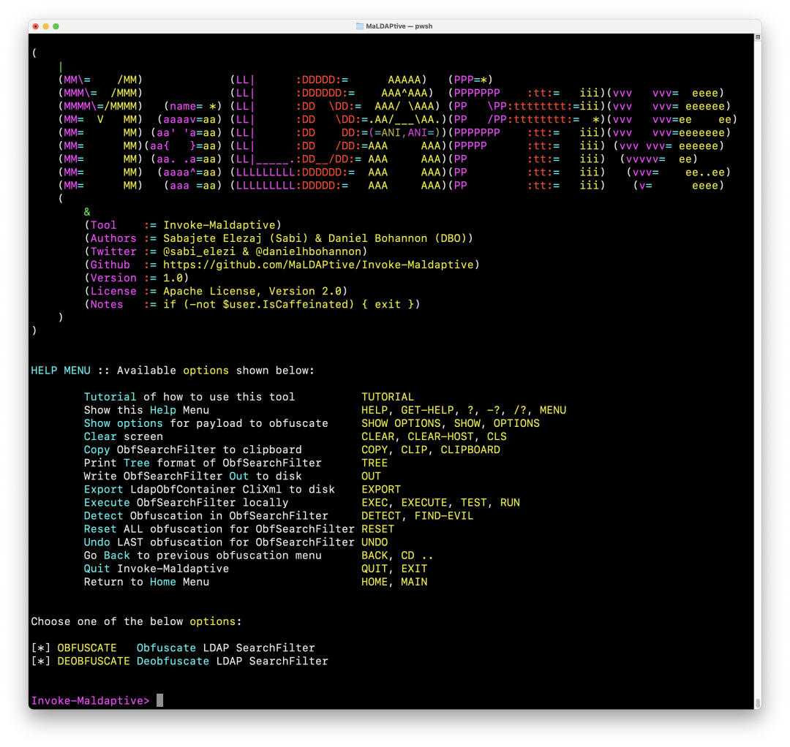
Task: Click 'Undo LAST obfuscation' row
Action: point(219,542)
